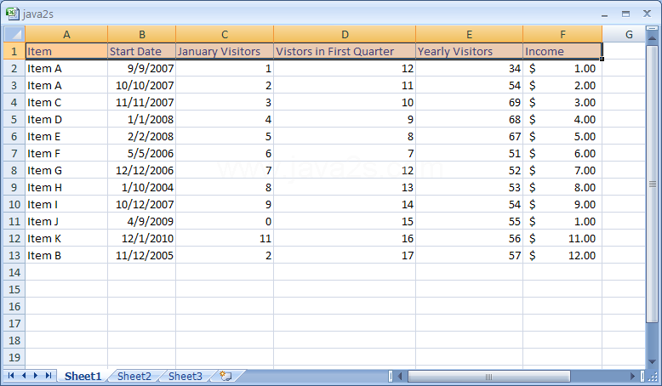Image resolution: width=662 pixels, height=386 pixels.
Task: Jump to the last sheet tab arrow
Action: tap(49, 376)
